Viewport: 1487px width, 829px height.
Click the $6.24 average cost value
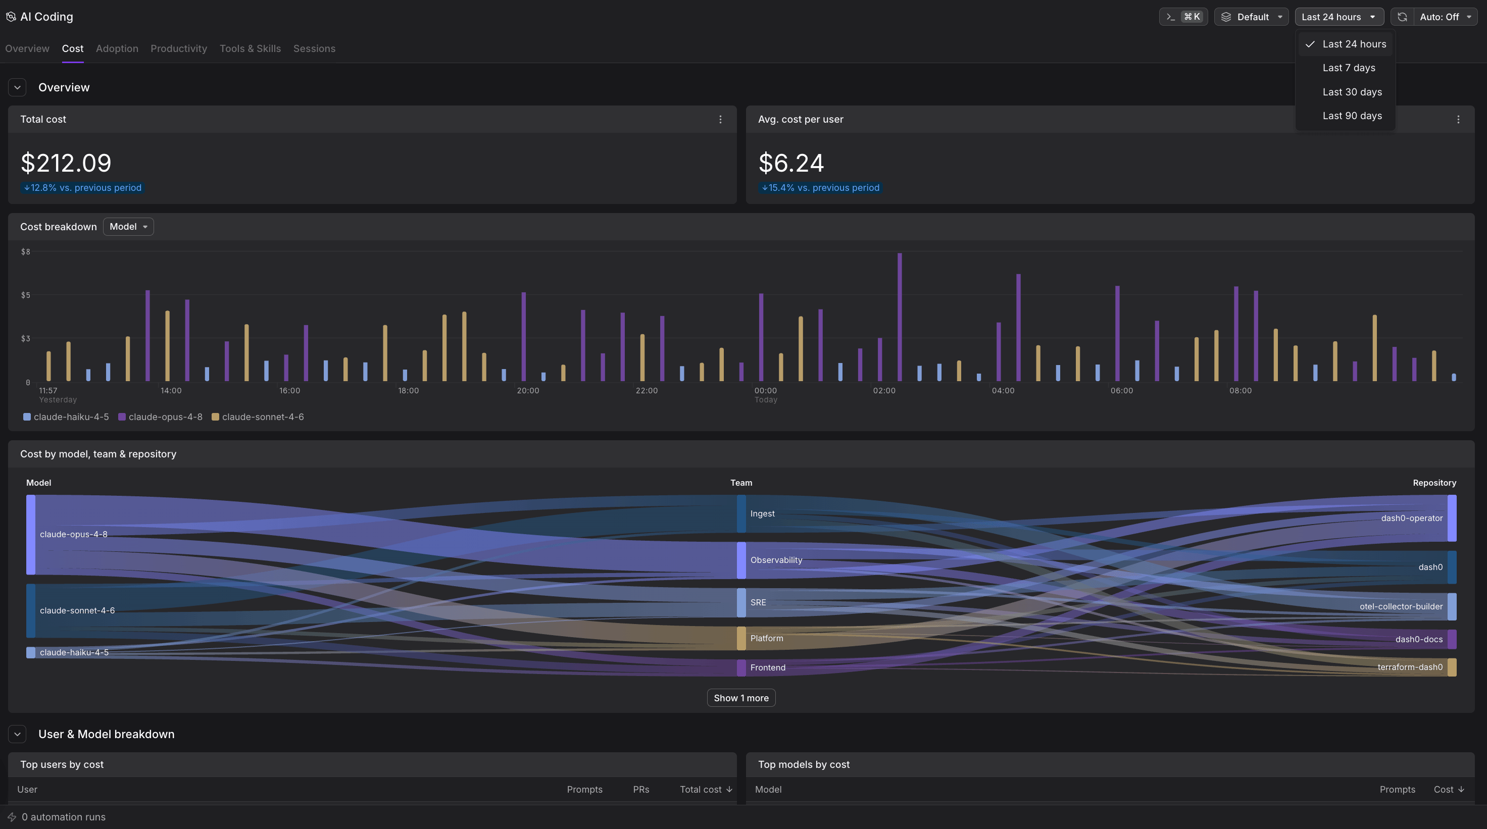click(791, 163)
